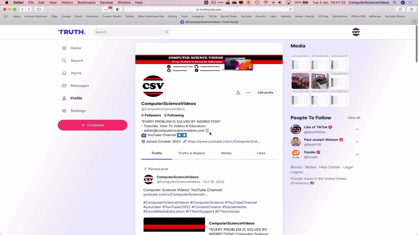Screen dimensions: 418x235
Task: Open the CSV account avatar at top right
Action: [x=356, y=32]
